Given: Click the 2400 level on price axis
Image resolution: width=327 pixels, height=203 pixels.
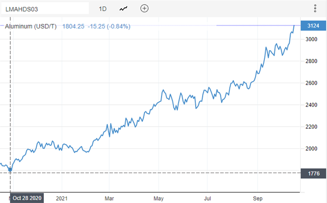Looking at the screenshot, I should tap(311, 105).
